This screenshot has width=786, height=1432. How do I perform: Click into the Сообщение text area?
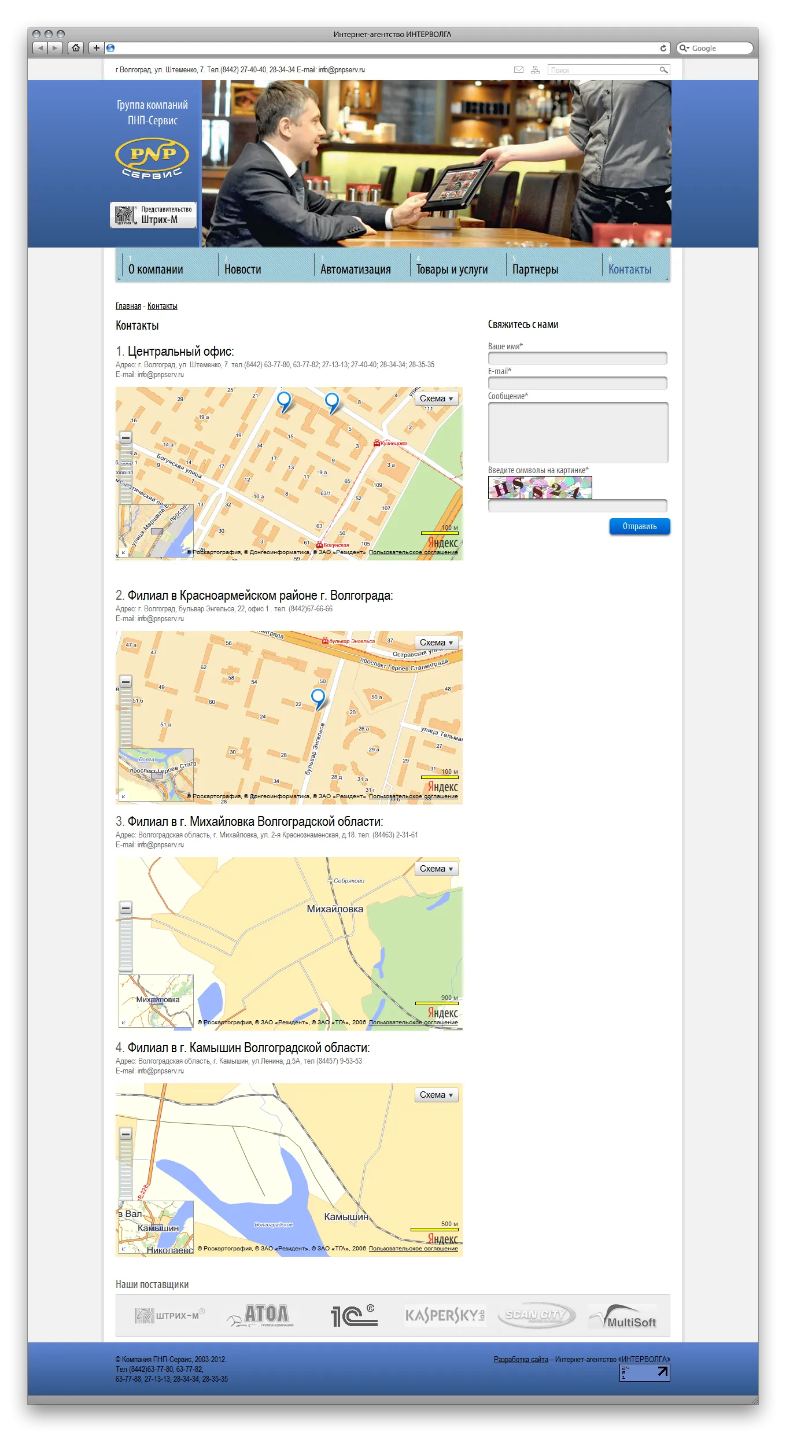point(578,432)
